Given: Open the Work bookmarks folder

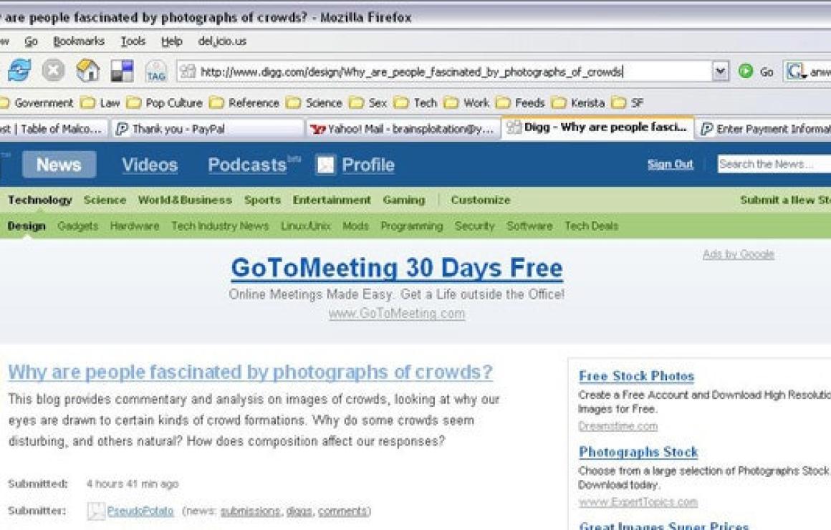Looking at the screenshot, I should tap(466, 103).
